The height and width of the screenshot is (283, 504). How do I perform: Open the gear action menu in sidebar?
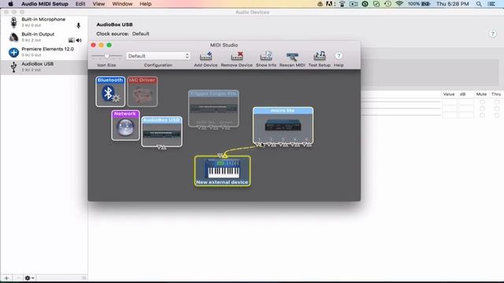click(29, 277)
